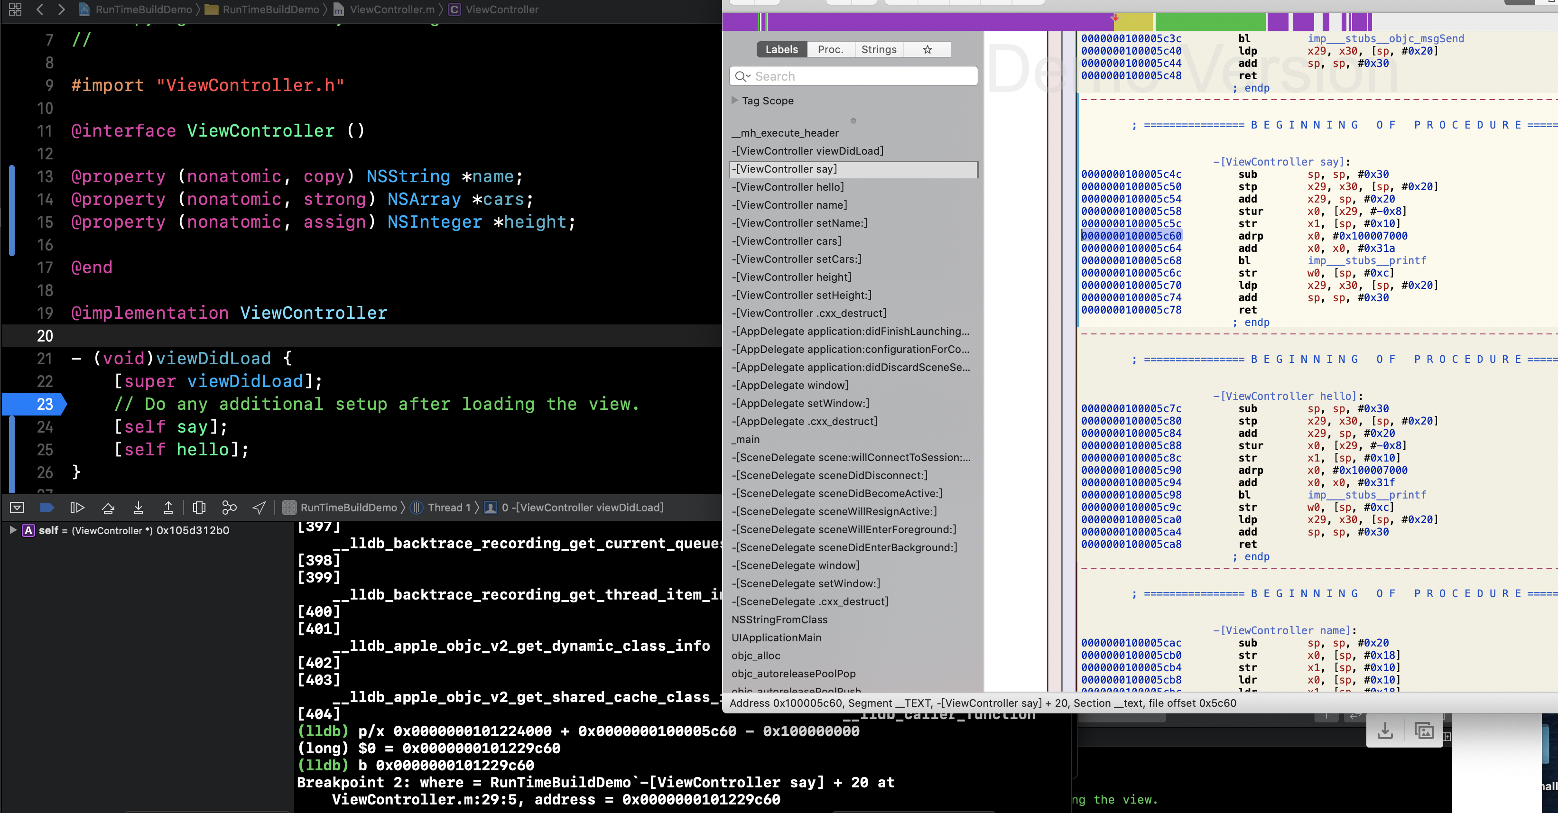Open the RunTimeBuildDemo project breadcrumb
This screenshot has height=813, width=1558.
136,9
